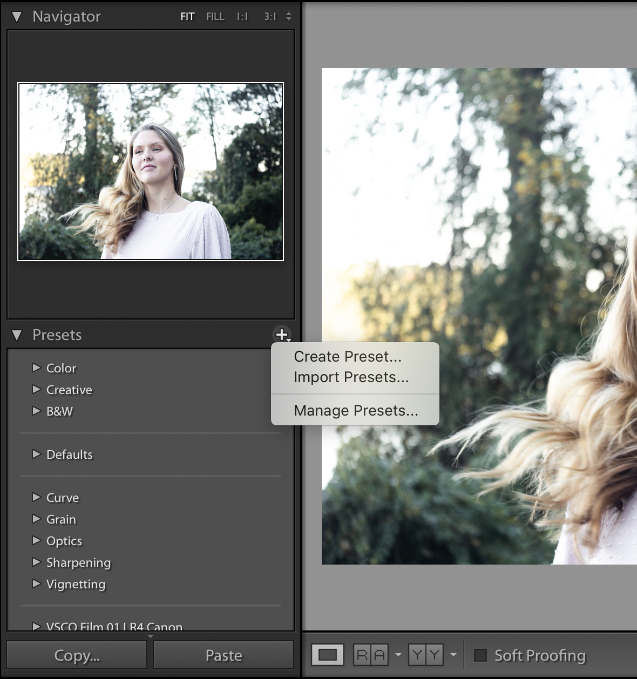Set Navigator zoom to FILL
637x679 pixels.
pyautogui.click(x=215, y=17)
